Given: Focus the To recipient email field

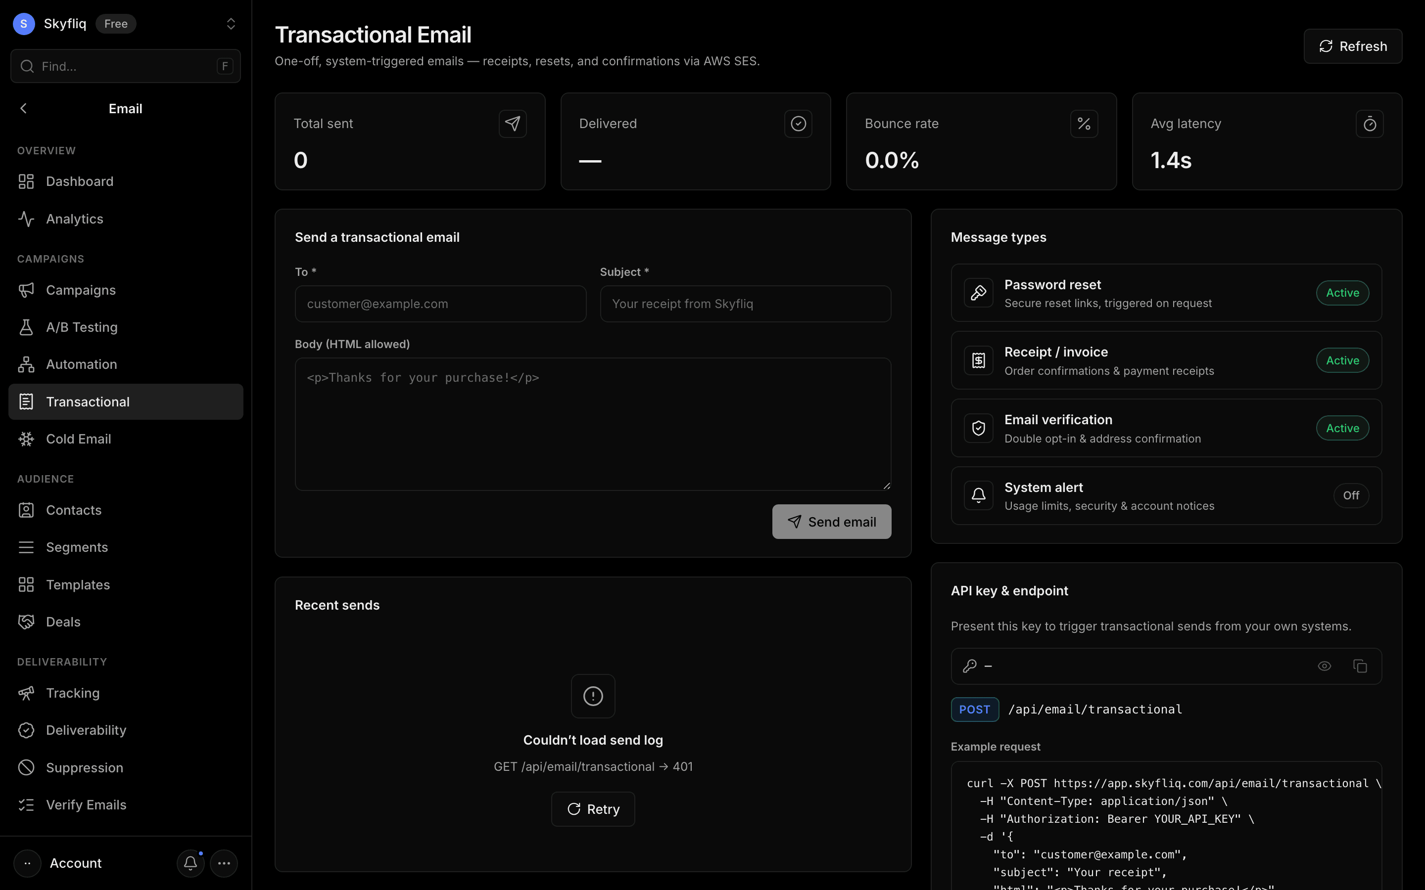Looking at the screenshot, I should point(440,304).
